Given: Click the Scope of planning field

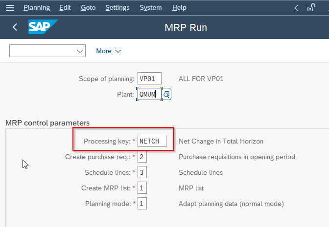Looking at the screenshot, I should click(x=149, y=79).
